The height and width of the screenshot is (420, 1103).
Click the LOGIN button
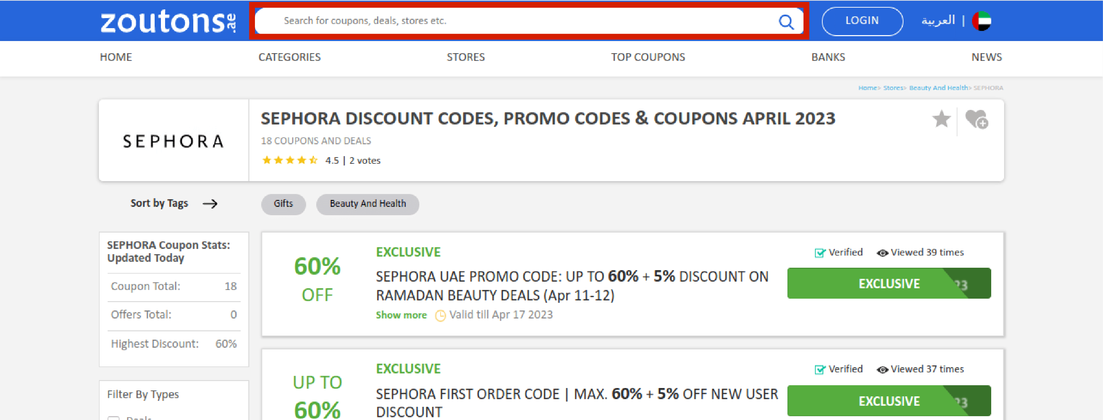[862, 20]
